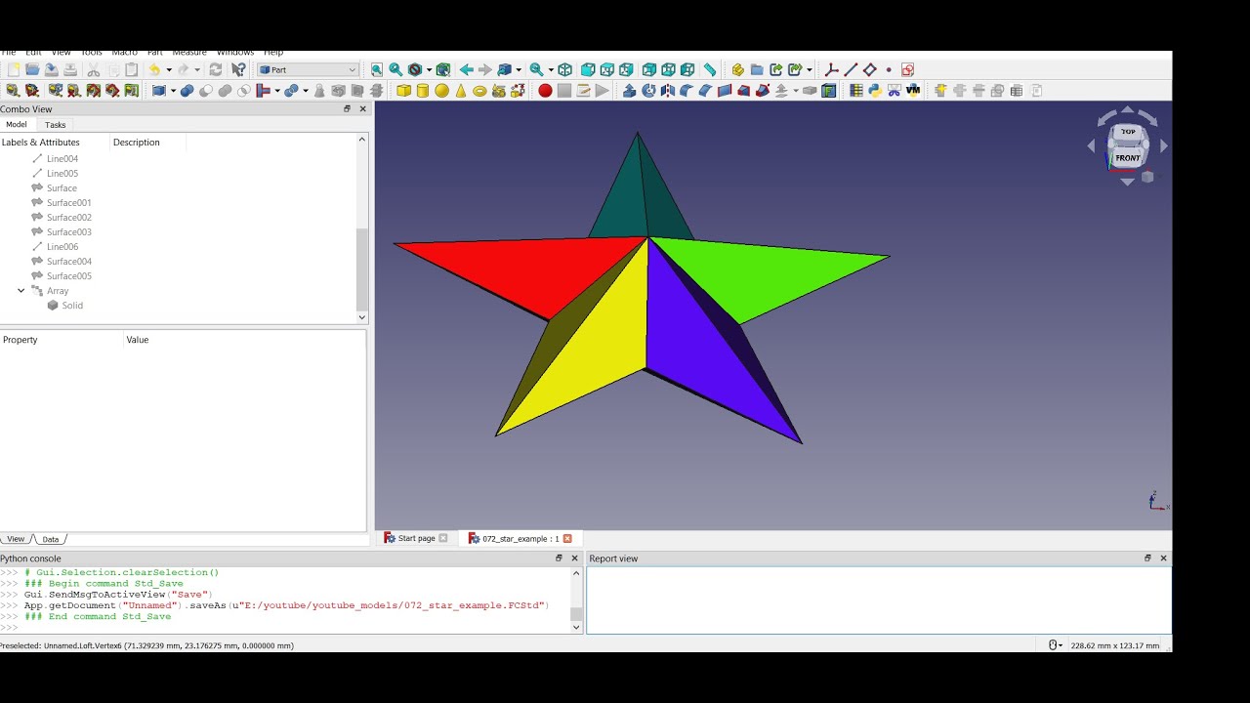
Task: Rotate the view right using the navigation cube arrow
Action: (1163, 146)
